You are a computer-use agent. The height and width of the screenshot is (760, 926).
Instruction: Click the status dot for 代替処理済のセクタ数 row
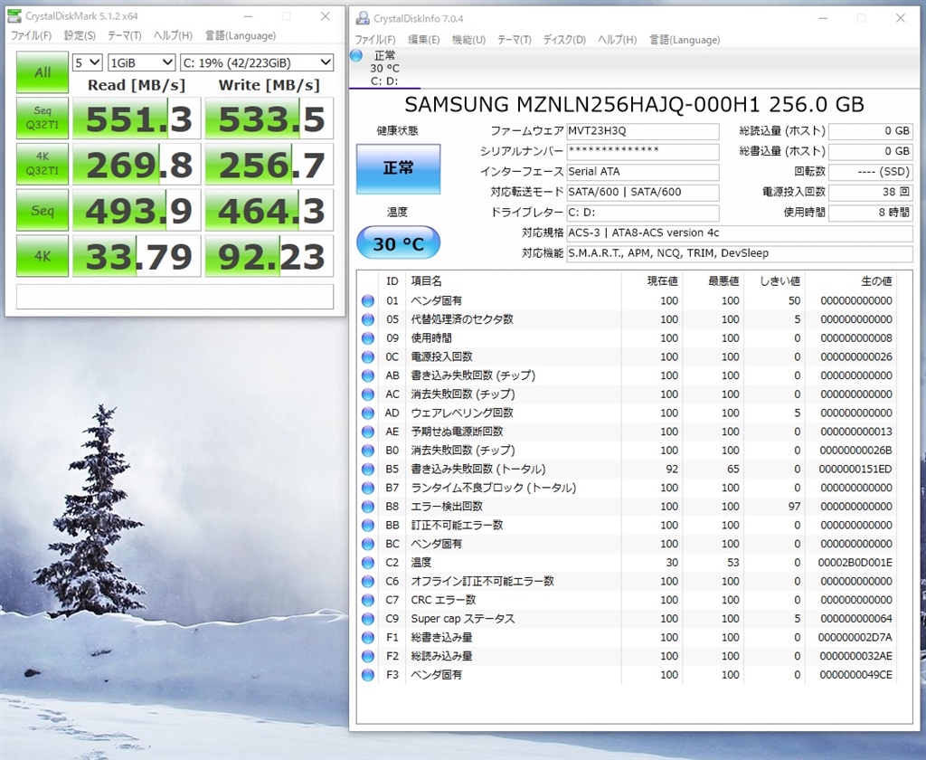click(x=368, y=319)
